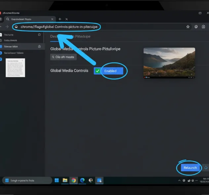Click the Chrome icon in the taskbar

[73, 180]
